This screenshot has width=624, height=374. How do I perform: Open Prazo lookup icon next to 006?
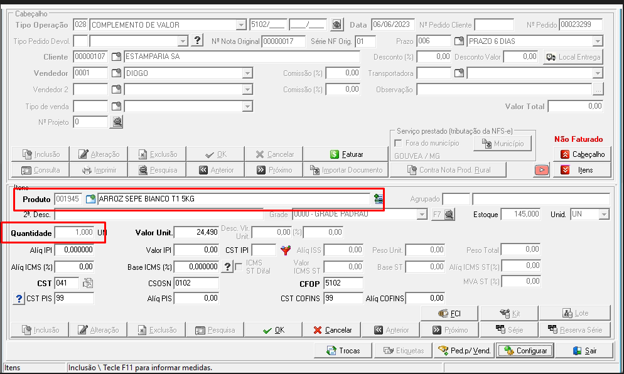tap(459, 41)
